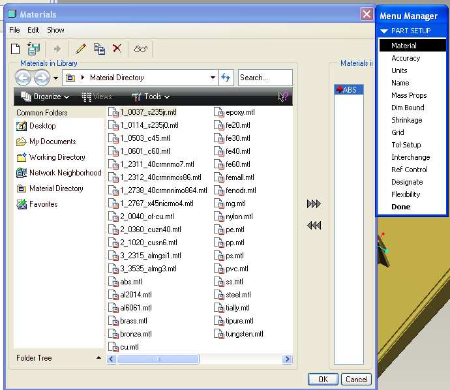This screenshot has width=450, height=390.
Task: Delete material using the red X icon
Action: 117,48
